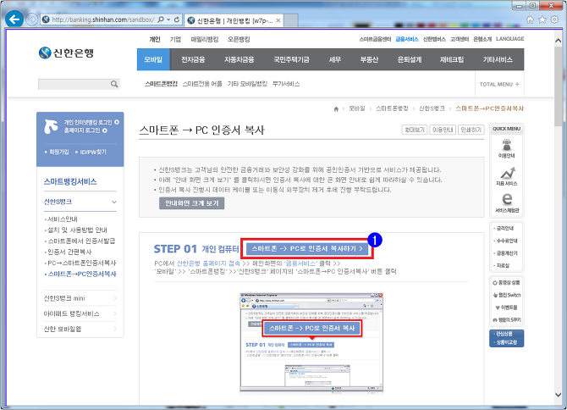Screen dimensions: 567x410
Task: Close the 신한은행 개인뱅킹 browser tab
Action: (x=278, y=20)
